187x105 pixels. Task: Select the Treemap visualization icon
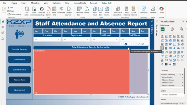click(x=162, y=48)
